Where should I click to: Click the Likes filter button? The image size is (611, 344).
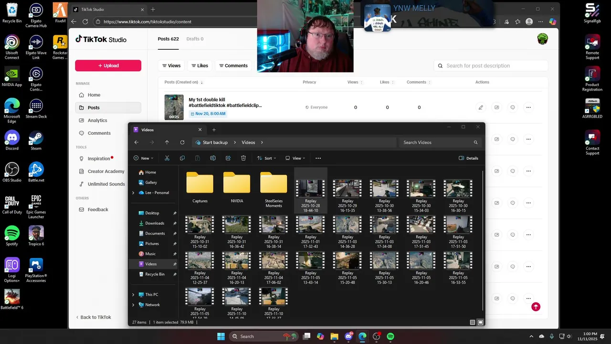tap(200, 65)
